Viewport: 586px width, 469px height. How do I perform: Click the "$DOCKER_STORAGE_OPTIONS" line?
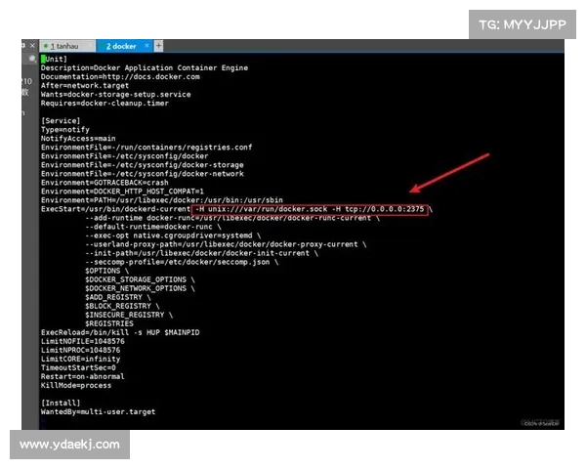tap(140, 279)
